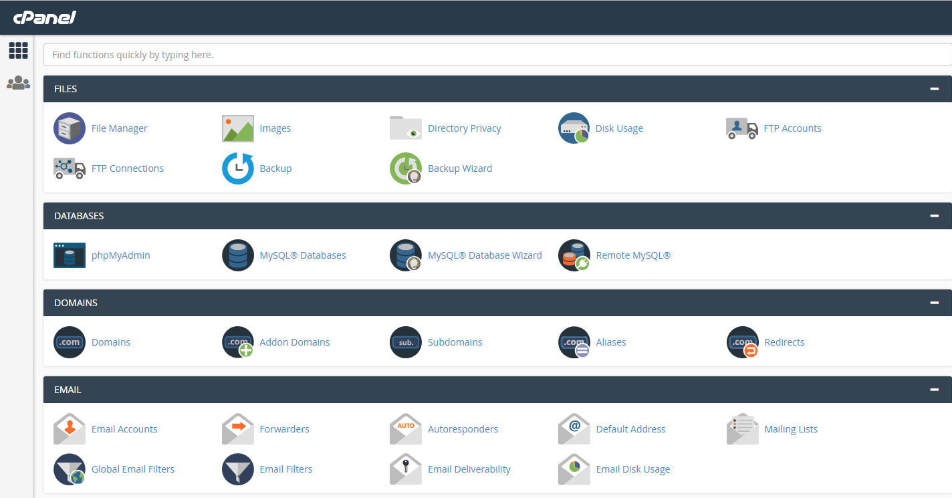Go to the Subdomains link
The image size is (952, 498).
coord(455,342)
